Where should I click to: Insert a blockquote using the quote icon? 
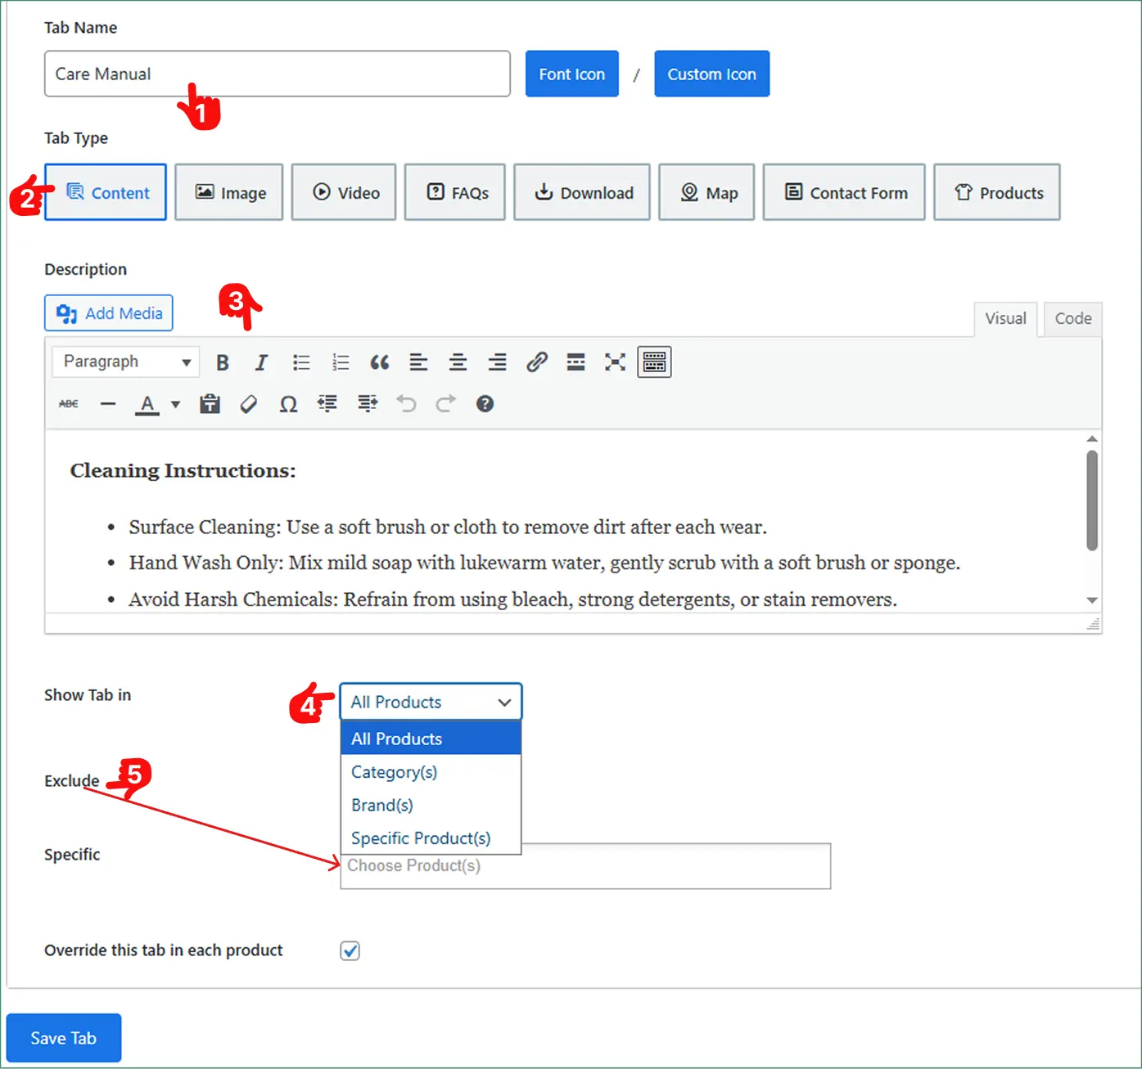[x=379, y=362]
